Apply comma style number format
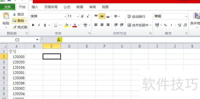The width and height of the screenshot is (200, 99). [x=171, y=25]
